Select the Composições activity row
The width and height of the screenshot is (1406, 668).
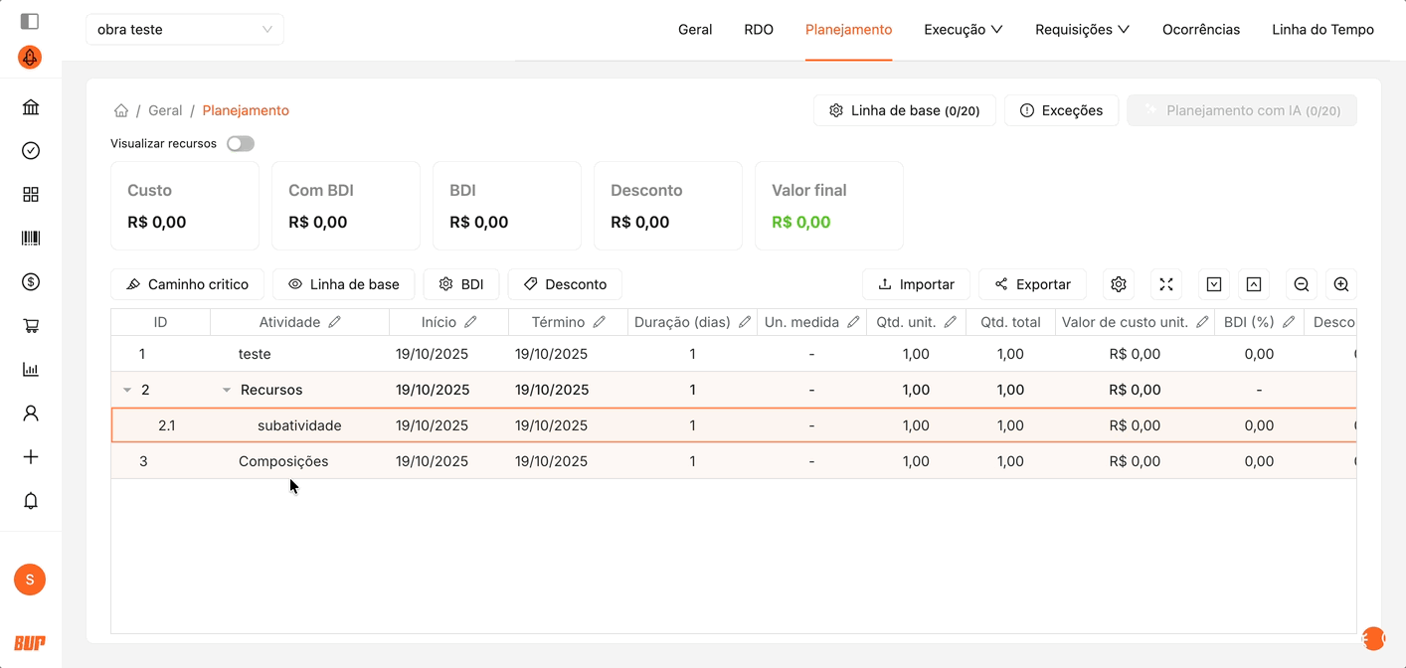pos(283,461)
